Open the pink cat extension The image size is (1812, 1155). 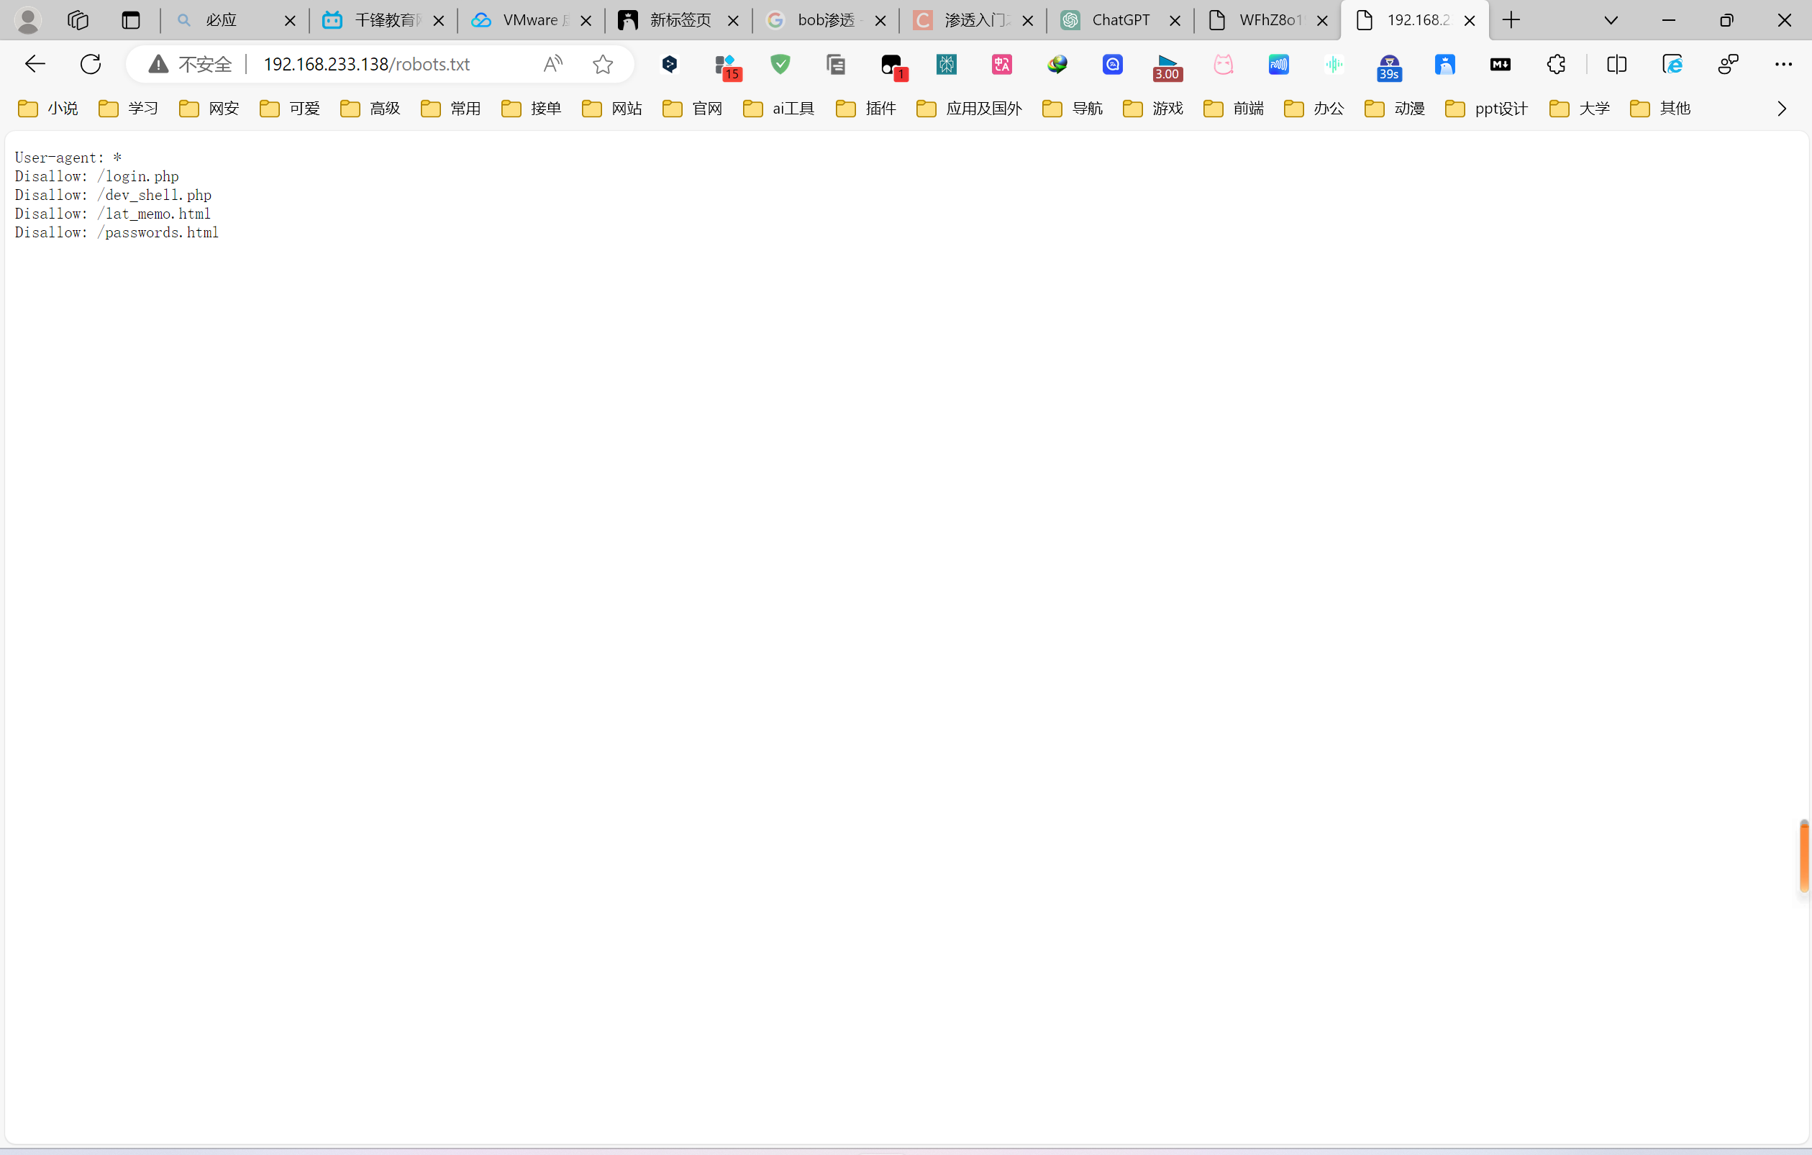tap(1223, 65)
